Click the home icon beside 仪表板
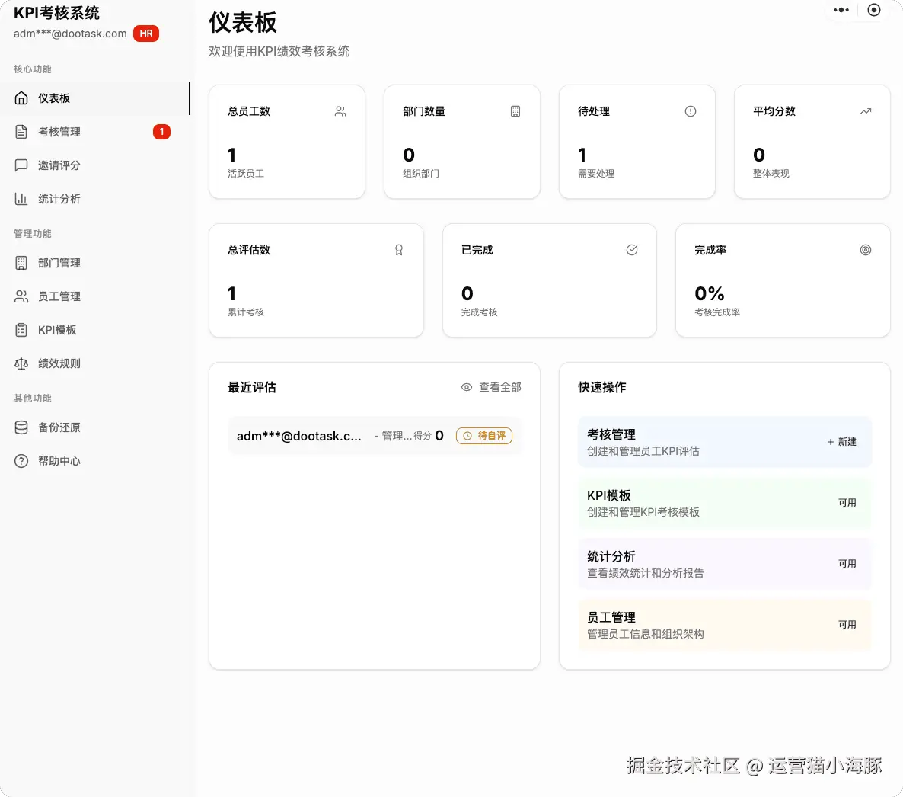 21,98
